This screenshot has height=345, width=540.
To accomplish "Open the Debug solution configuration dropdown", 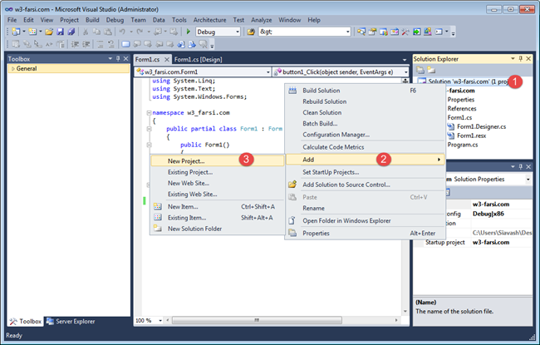I will click(x=238, y=32).
